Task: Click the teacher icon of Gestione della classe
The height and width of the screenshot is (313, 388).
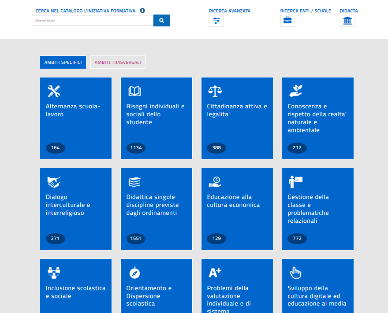Action: [x=296, y=182]
